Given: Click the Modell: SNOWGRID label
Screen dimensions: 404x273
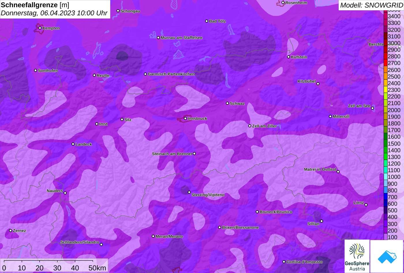Looking at the screenshot, I should [371, 5].
